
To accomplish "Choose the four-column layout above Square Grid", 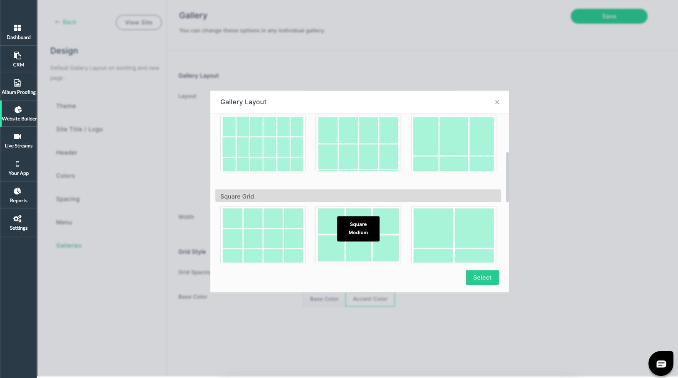I will coord(358,143).
